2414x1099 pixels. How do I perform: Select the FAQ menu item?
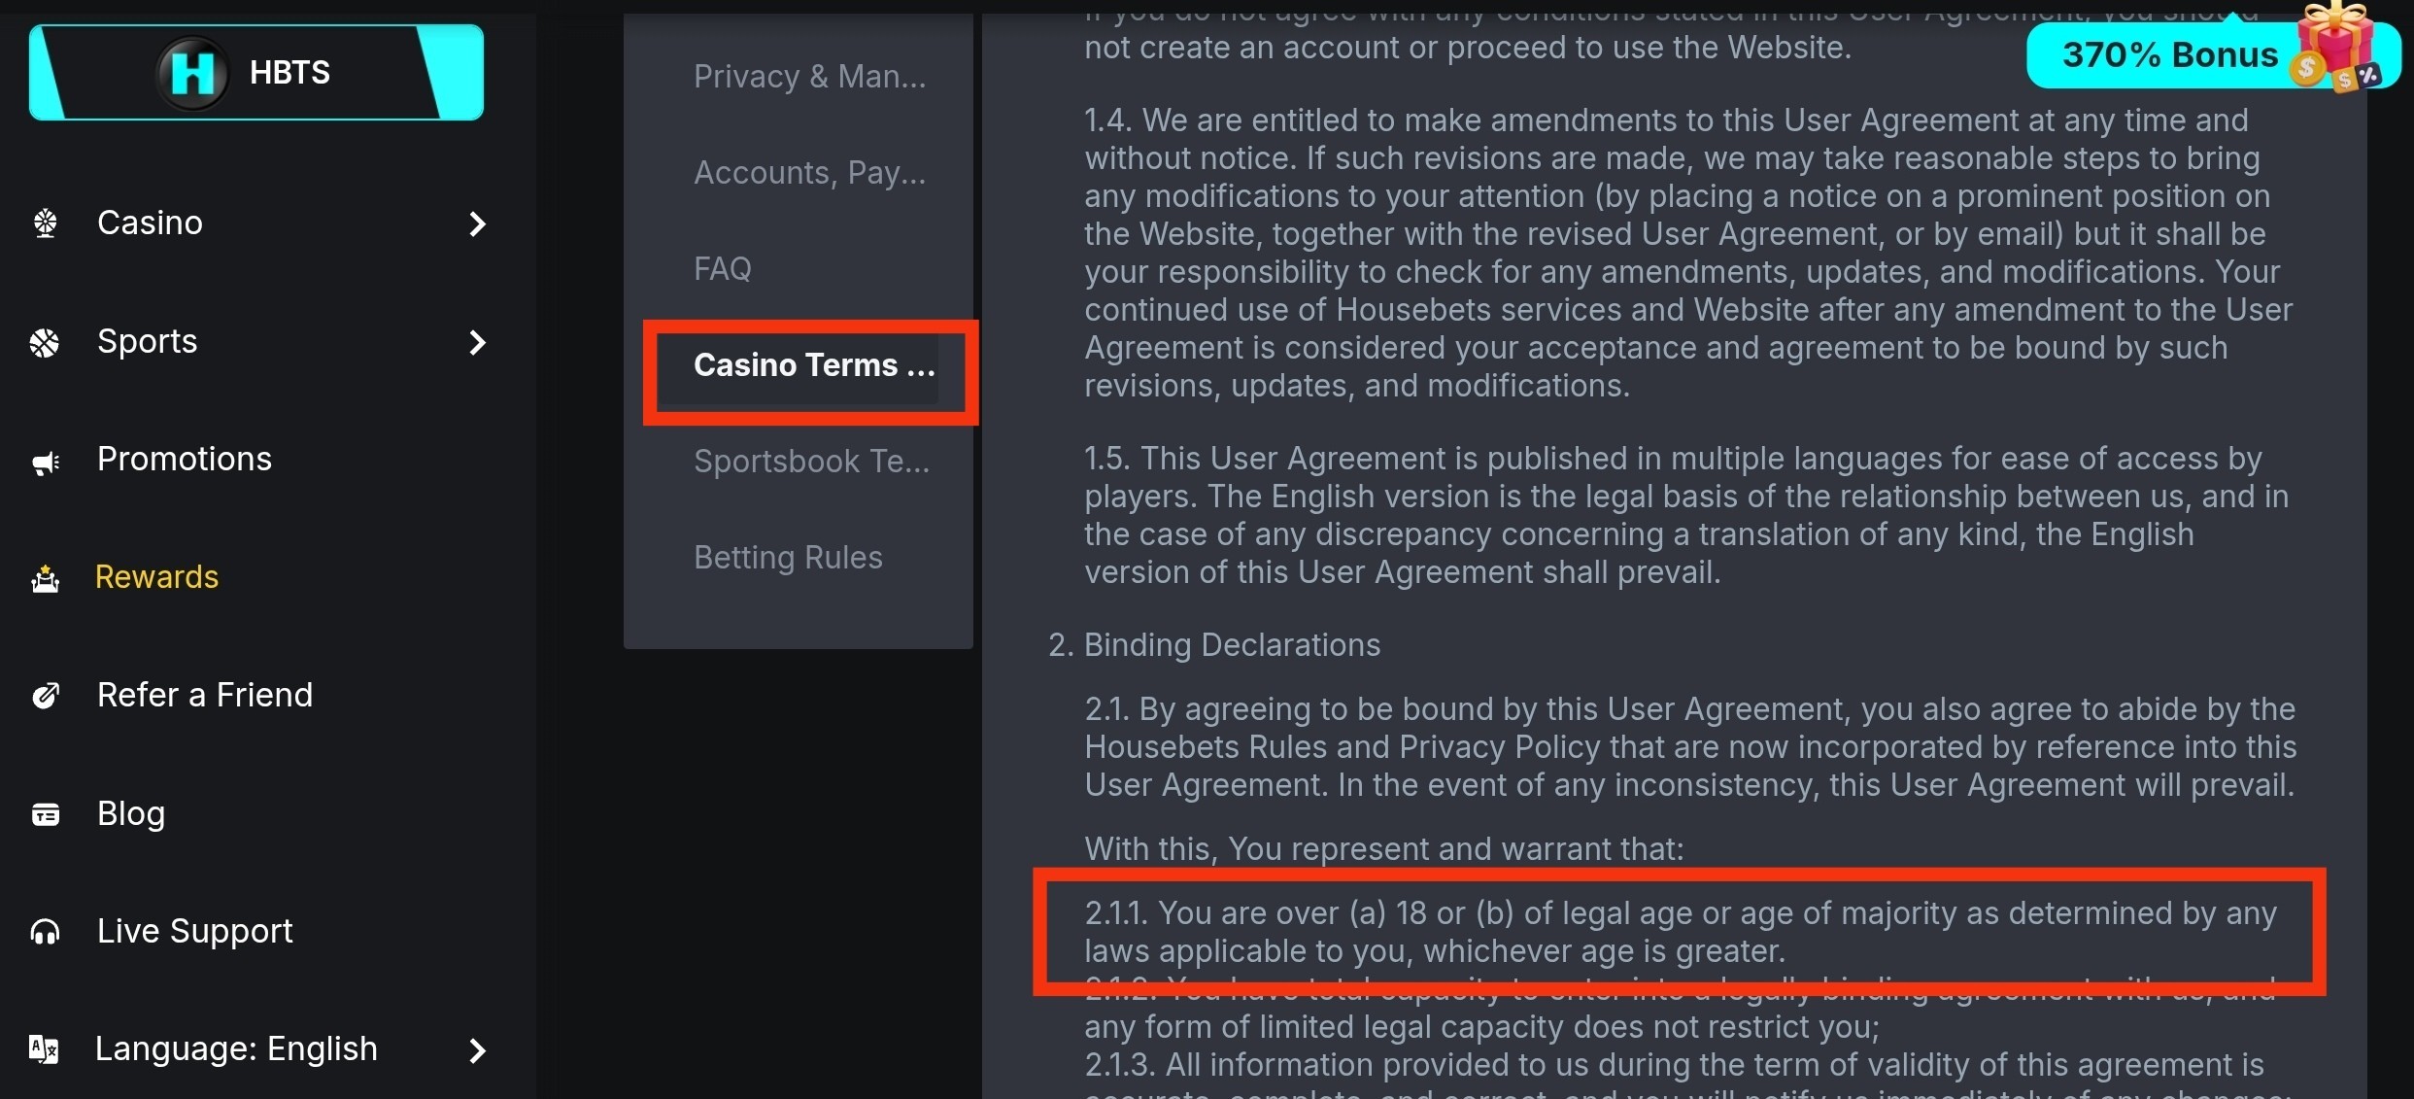tap(723, 268)
